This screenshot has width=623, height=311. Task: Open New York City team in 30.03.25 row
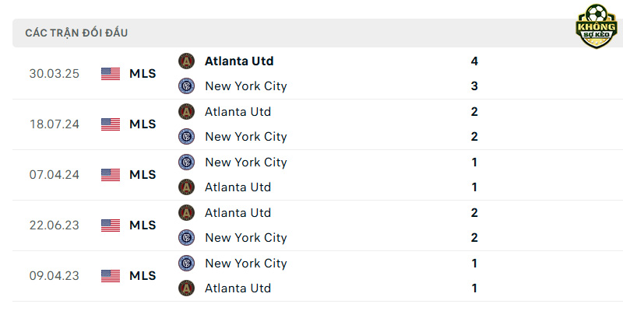[246, 86]
